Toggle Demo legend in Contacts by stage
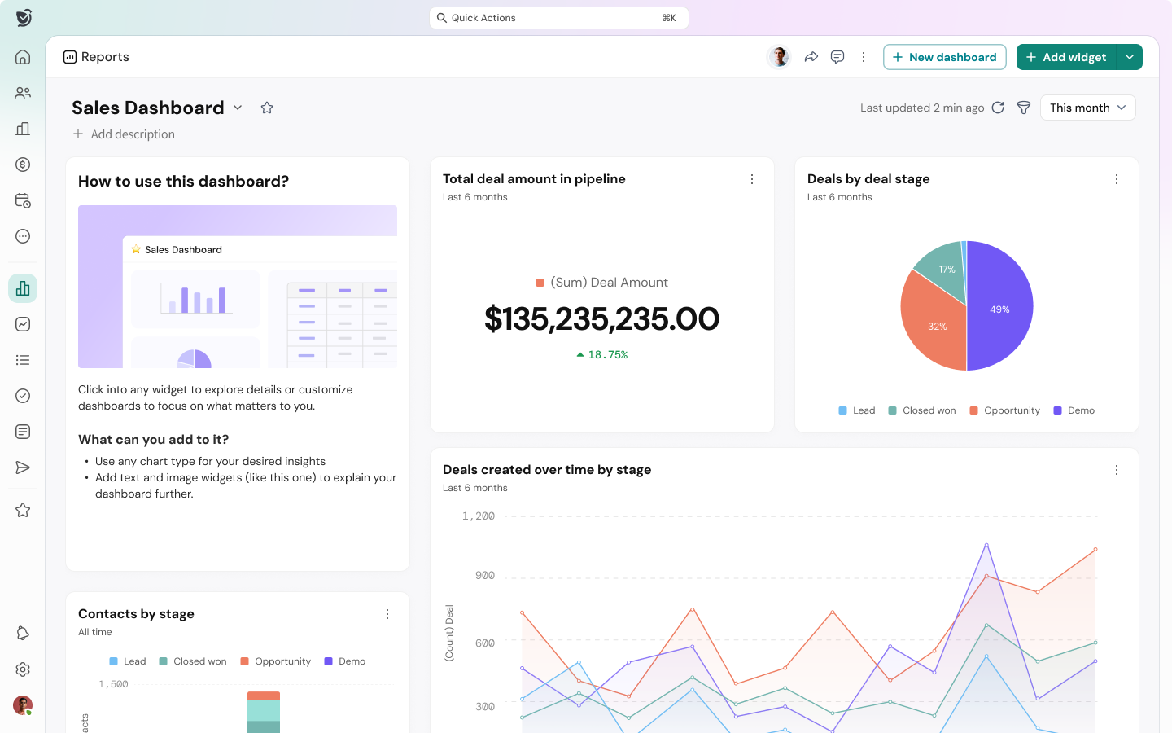 click(345, 661)
